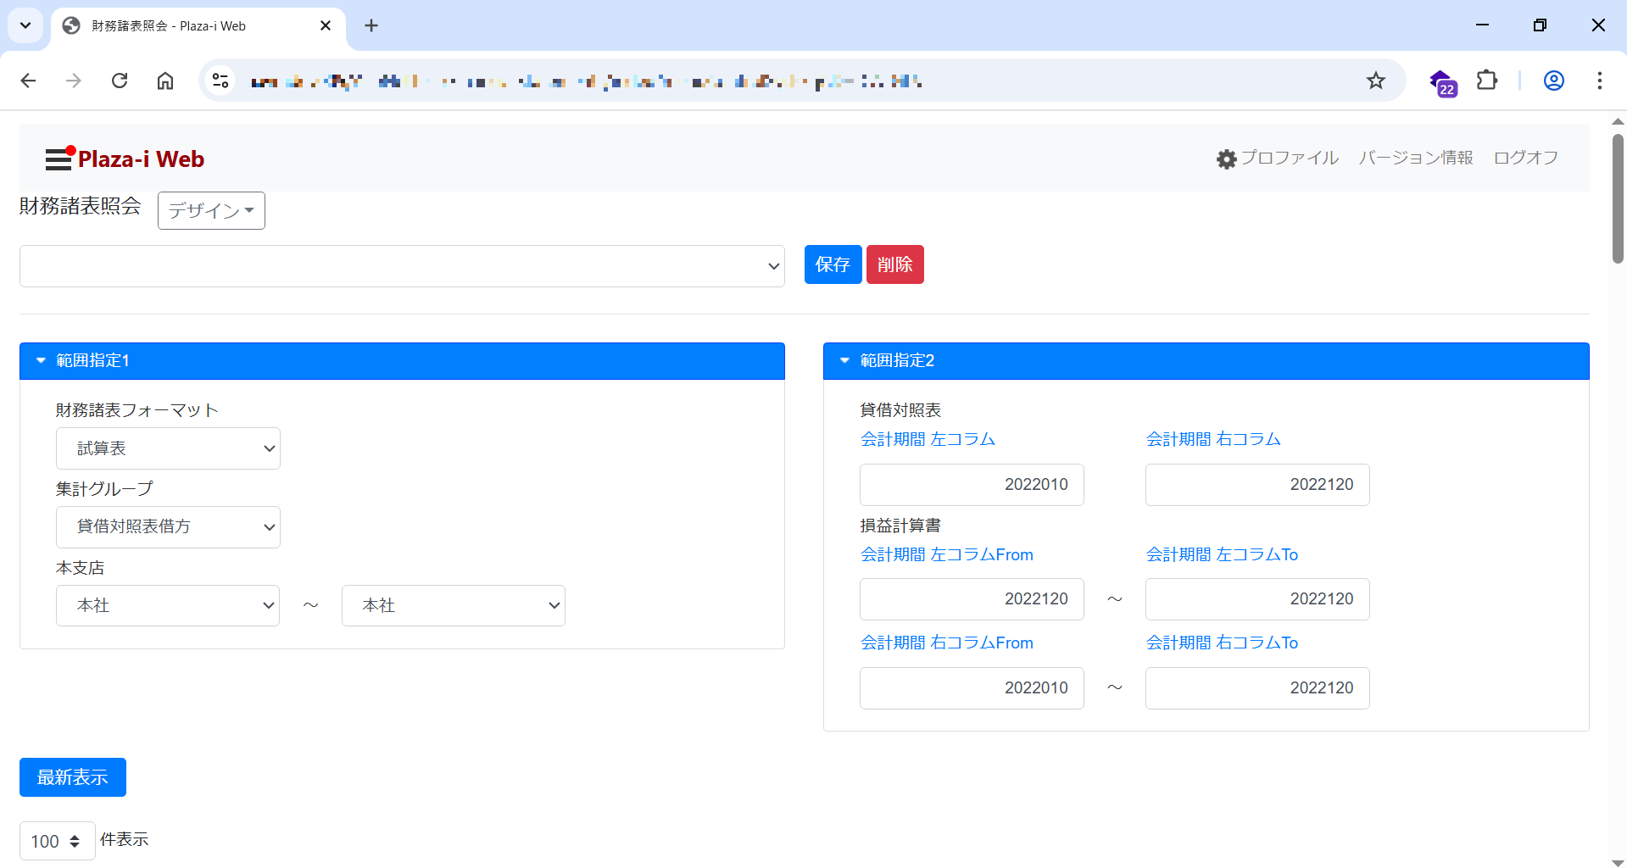Bookmark this page with the star icon
This screenshot has width=1627, height=868.
coord(1375,81)
